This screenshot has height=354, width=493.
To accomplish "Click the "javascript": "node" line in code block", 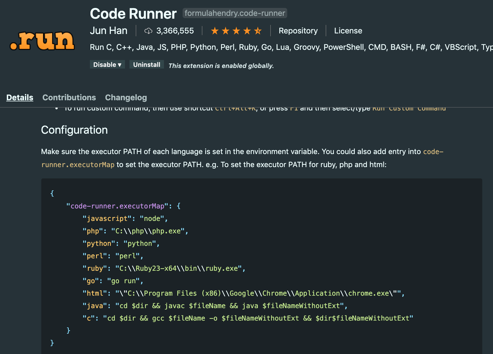I will 125,219.
